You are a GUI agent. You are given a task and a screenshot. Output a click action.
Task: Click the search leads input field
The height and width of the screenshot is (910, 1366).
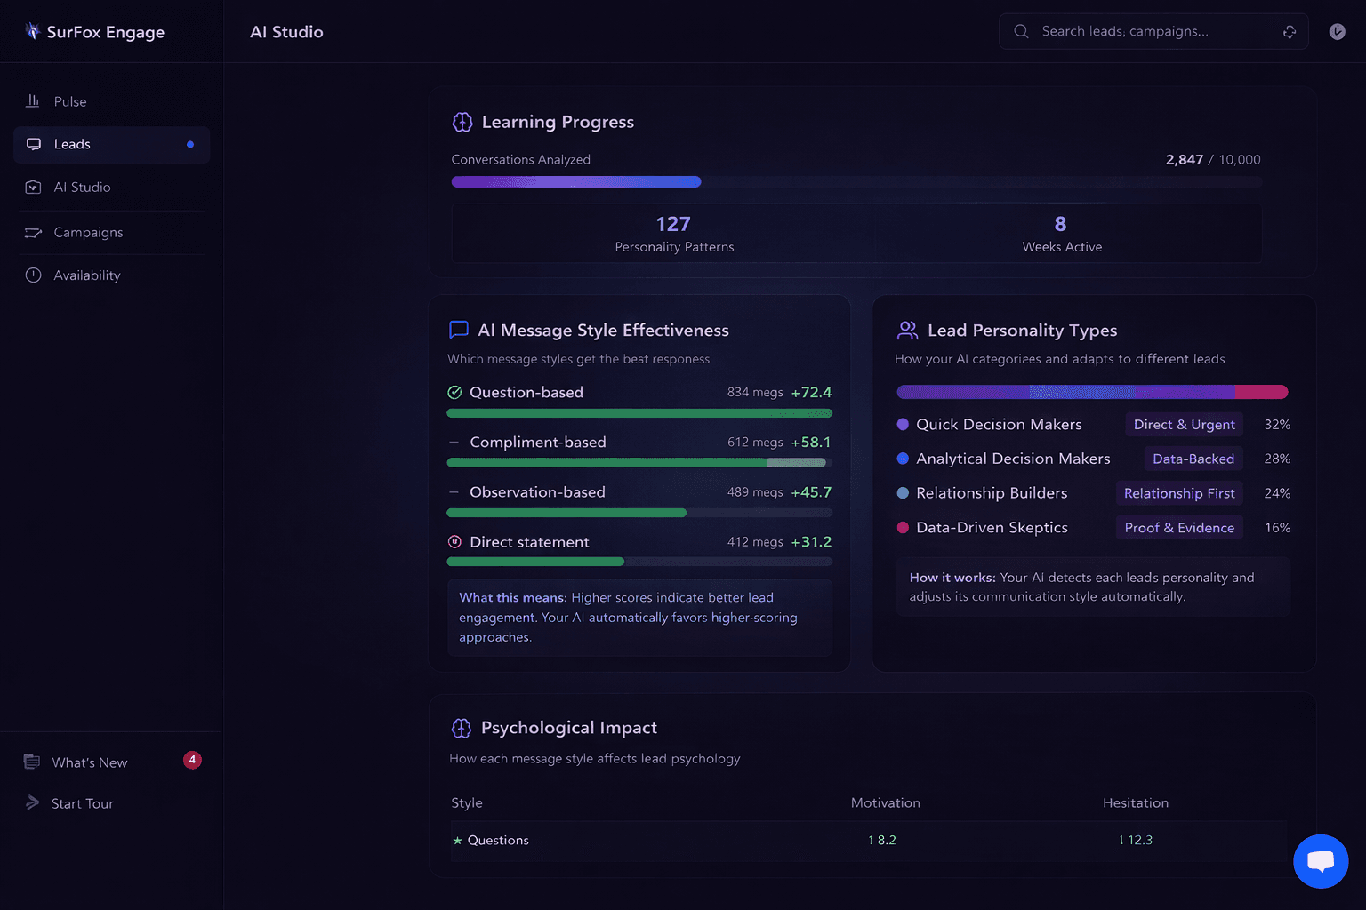pos(1147,31)
